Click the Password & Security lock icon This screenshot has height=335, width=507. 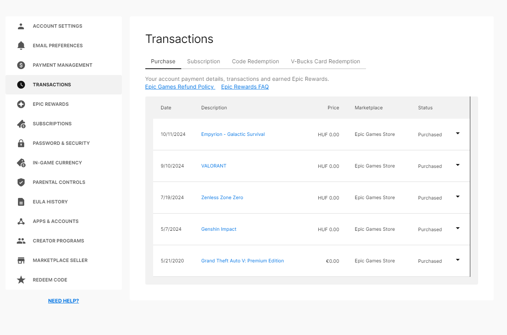[x=21, y=143]
